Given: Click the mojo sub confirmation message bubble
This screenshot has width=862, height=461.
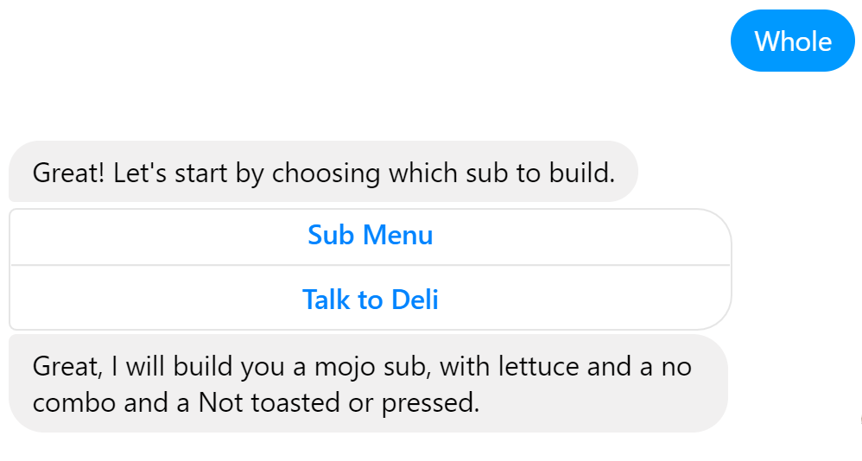Looking at the screenshot, I should [368, 383].
